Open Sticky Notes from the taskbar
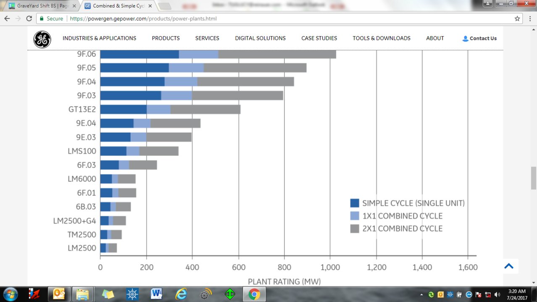 coord(108,294)
